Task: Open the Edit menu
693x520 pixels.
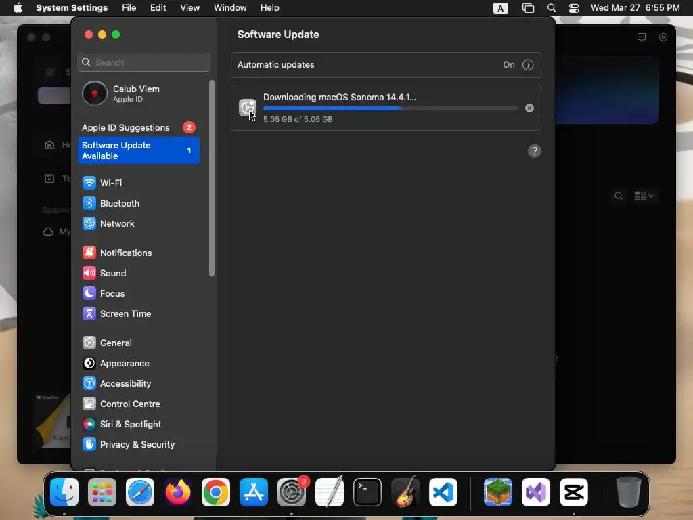Action: (158, 8)
